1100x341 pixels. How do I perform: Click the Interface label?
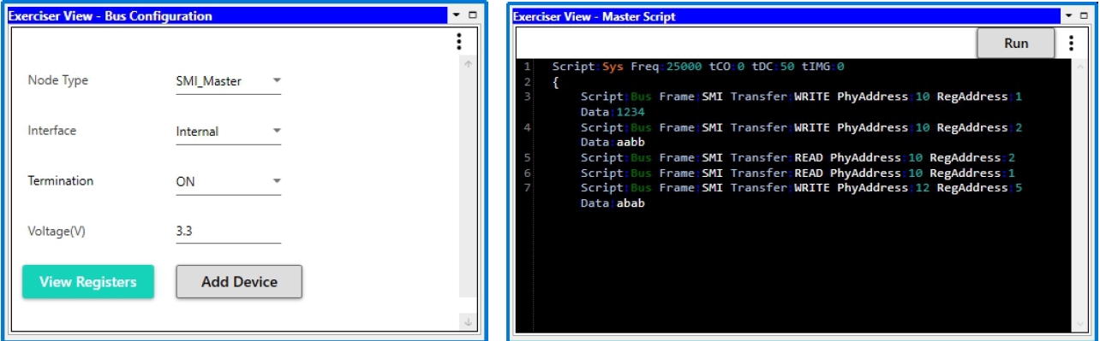tap(52, 131)
